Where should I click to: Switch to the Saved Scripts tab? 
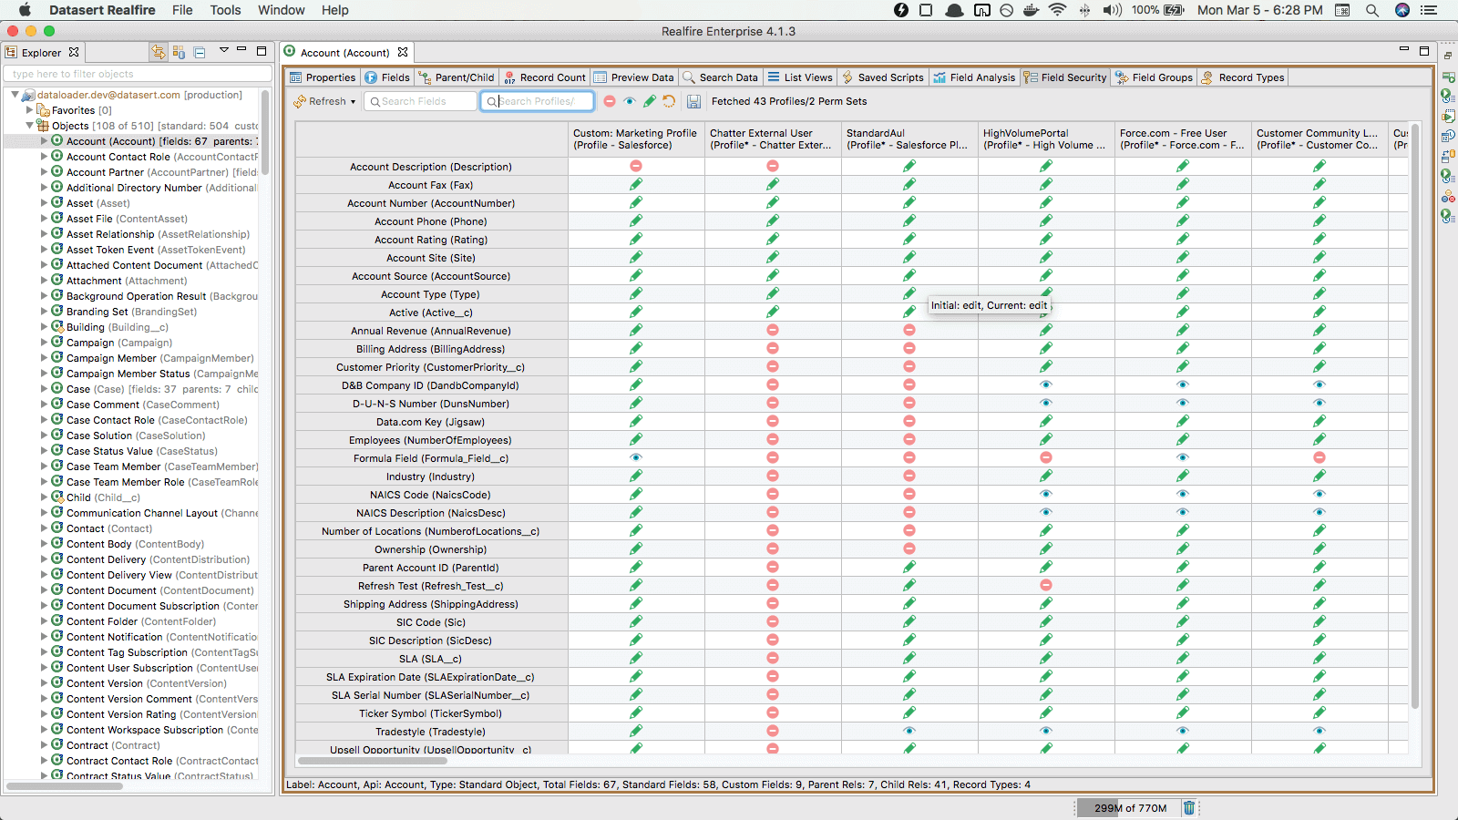pos(882,77)
